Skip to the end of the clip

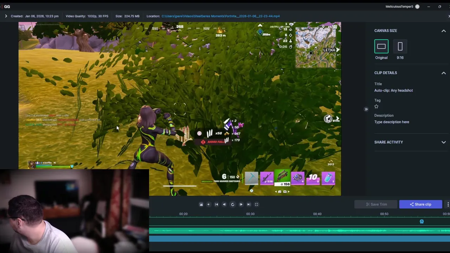click(x=249, y=205)
